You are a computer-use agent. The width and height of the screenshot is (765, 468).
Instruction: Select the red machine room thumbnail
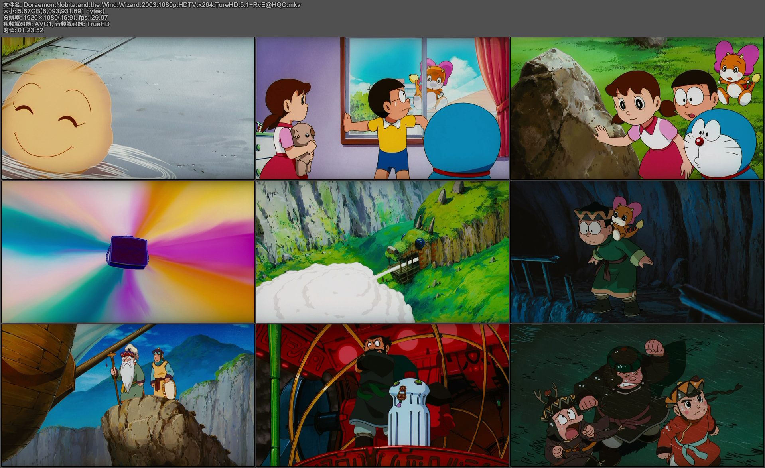(382, 395)
